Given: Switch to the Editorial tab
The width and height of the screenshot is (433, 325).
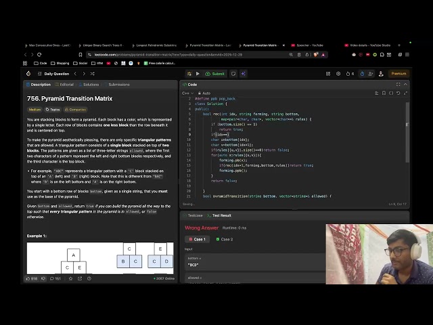Looking at the screenshot, I should [x=66, y=85].
